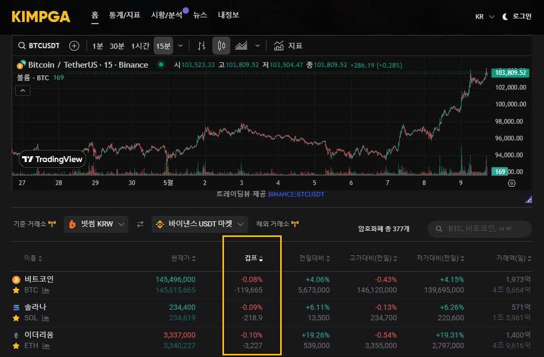The height and width of the screenshot is (357, 544).
Task: Expand the chart style dropdown arrow
Action: (x=258, y=46)
